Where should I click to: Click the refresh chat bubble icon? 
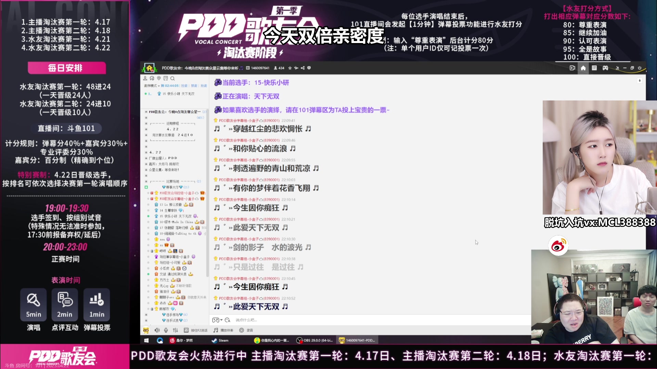[152, 78]
